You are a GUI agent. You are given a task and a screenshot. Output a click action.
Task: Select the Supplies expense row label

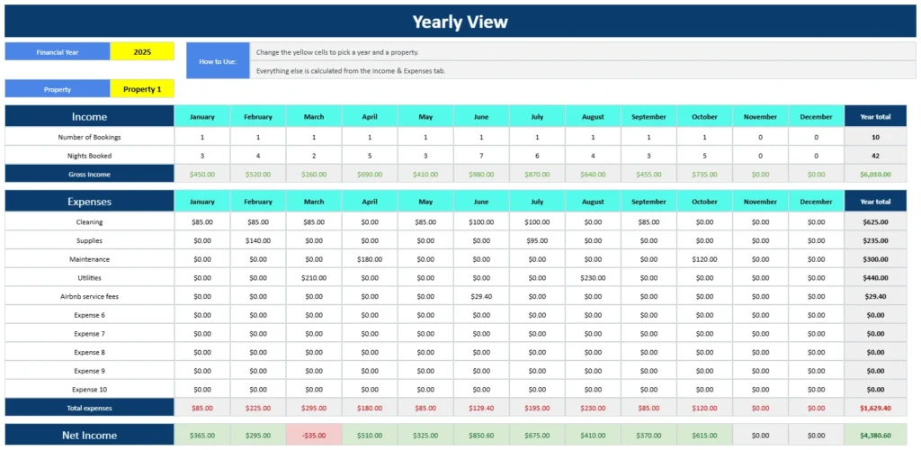coord(89,240)
